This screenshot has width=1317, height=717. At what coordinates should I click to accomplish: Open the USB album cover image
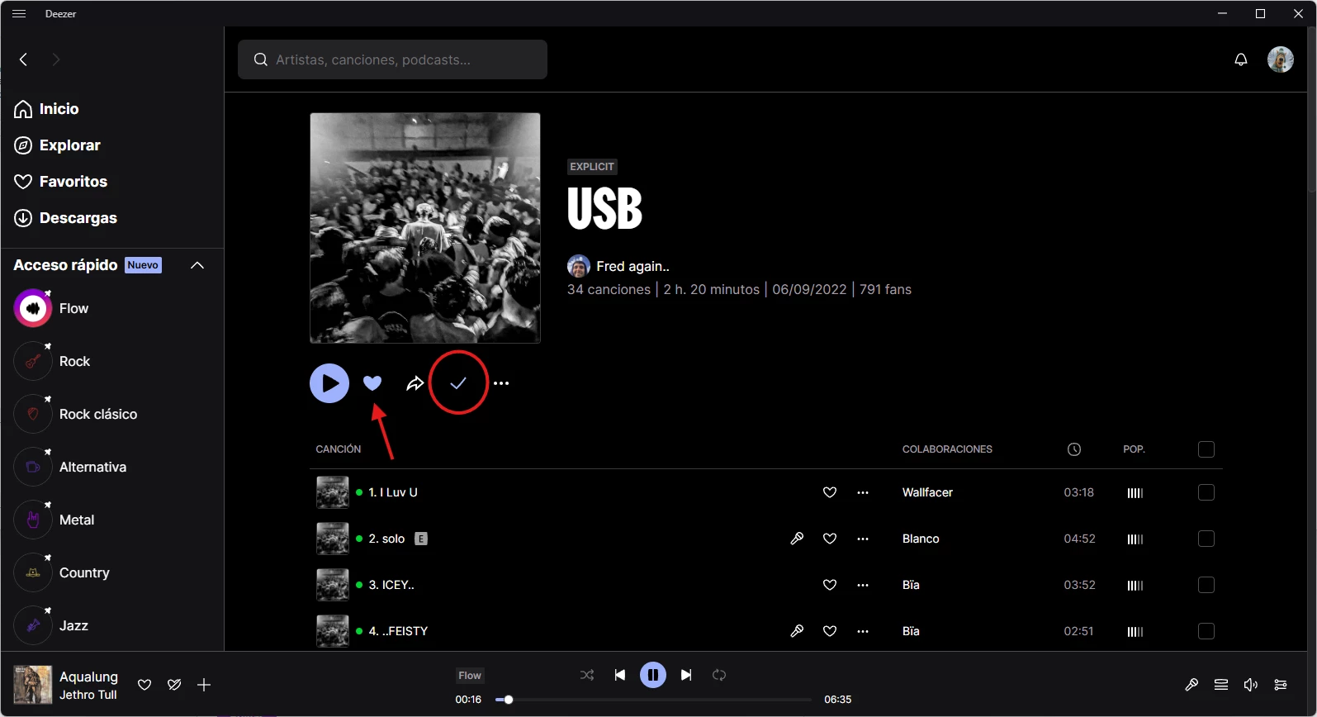pos(425,228)
